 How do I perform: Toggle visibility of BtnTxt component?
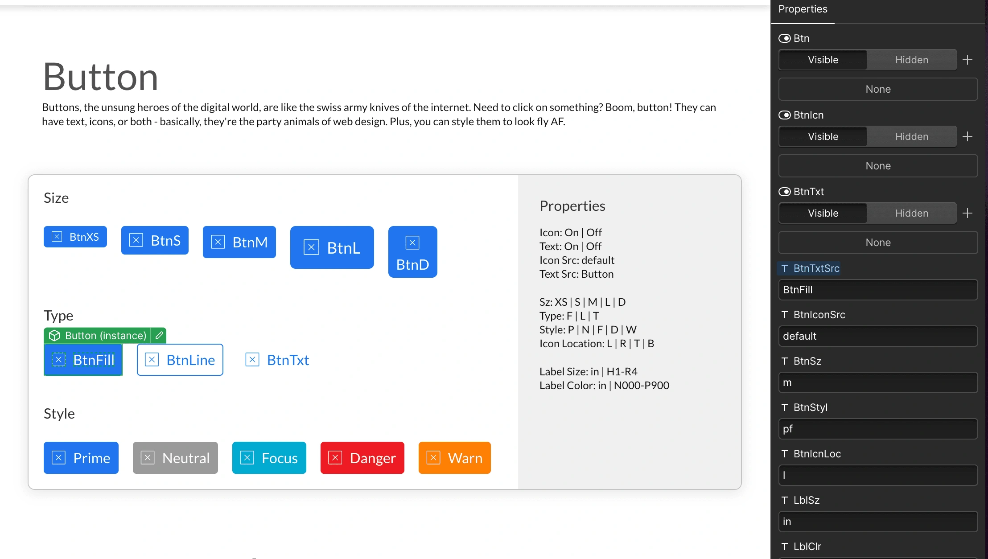[786, 191]
